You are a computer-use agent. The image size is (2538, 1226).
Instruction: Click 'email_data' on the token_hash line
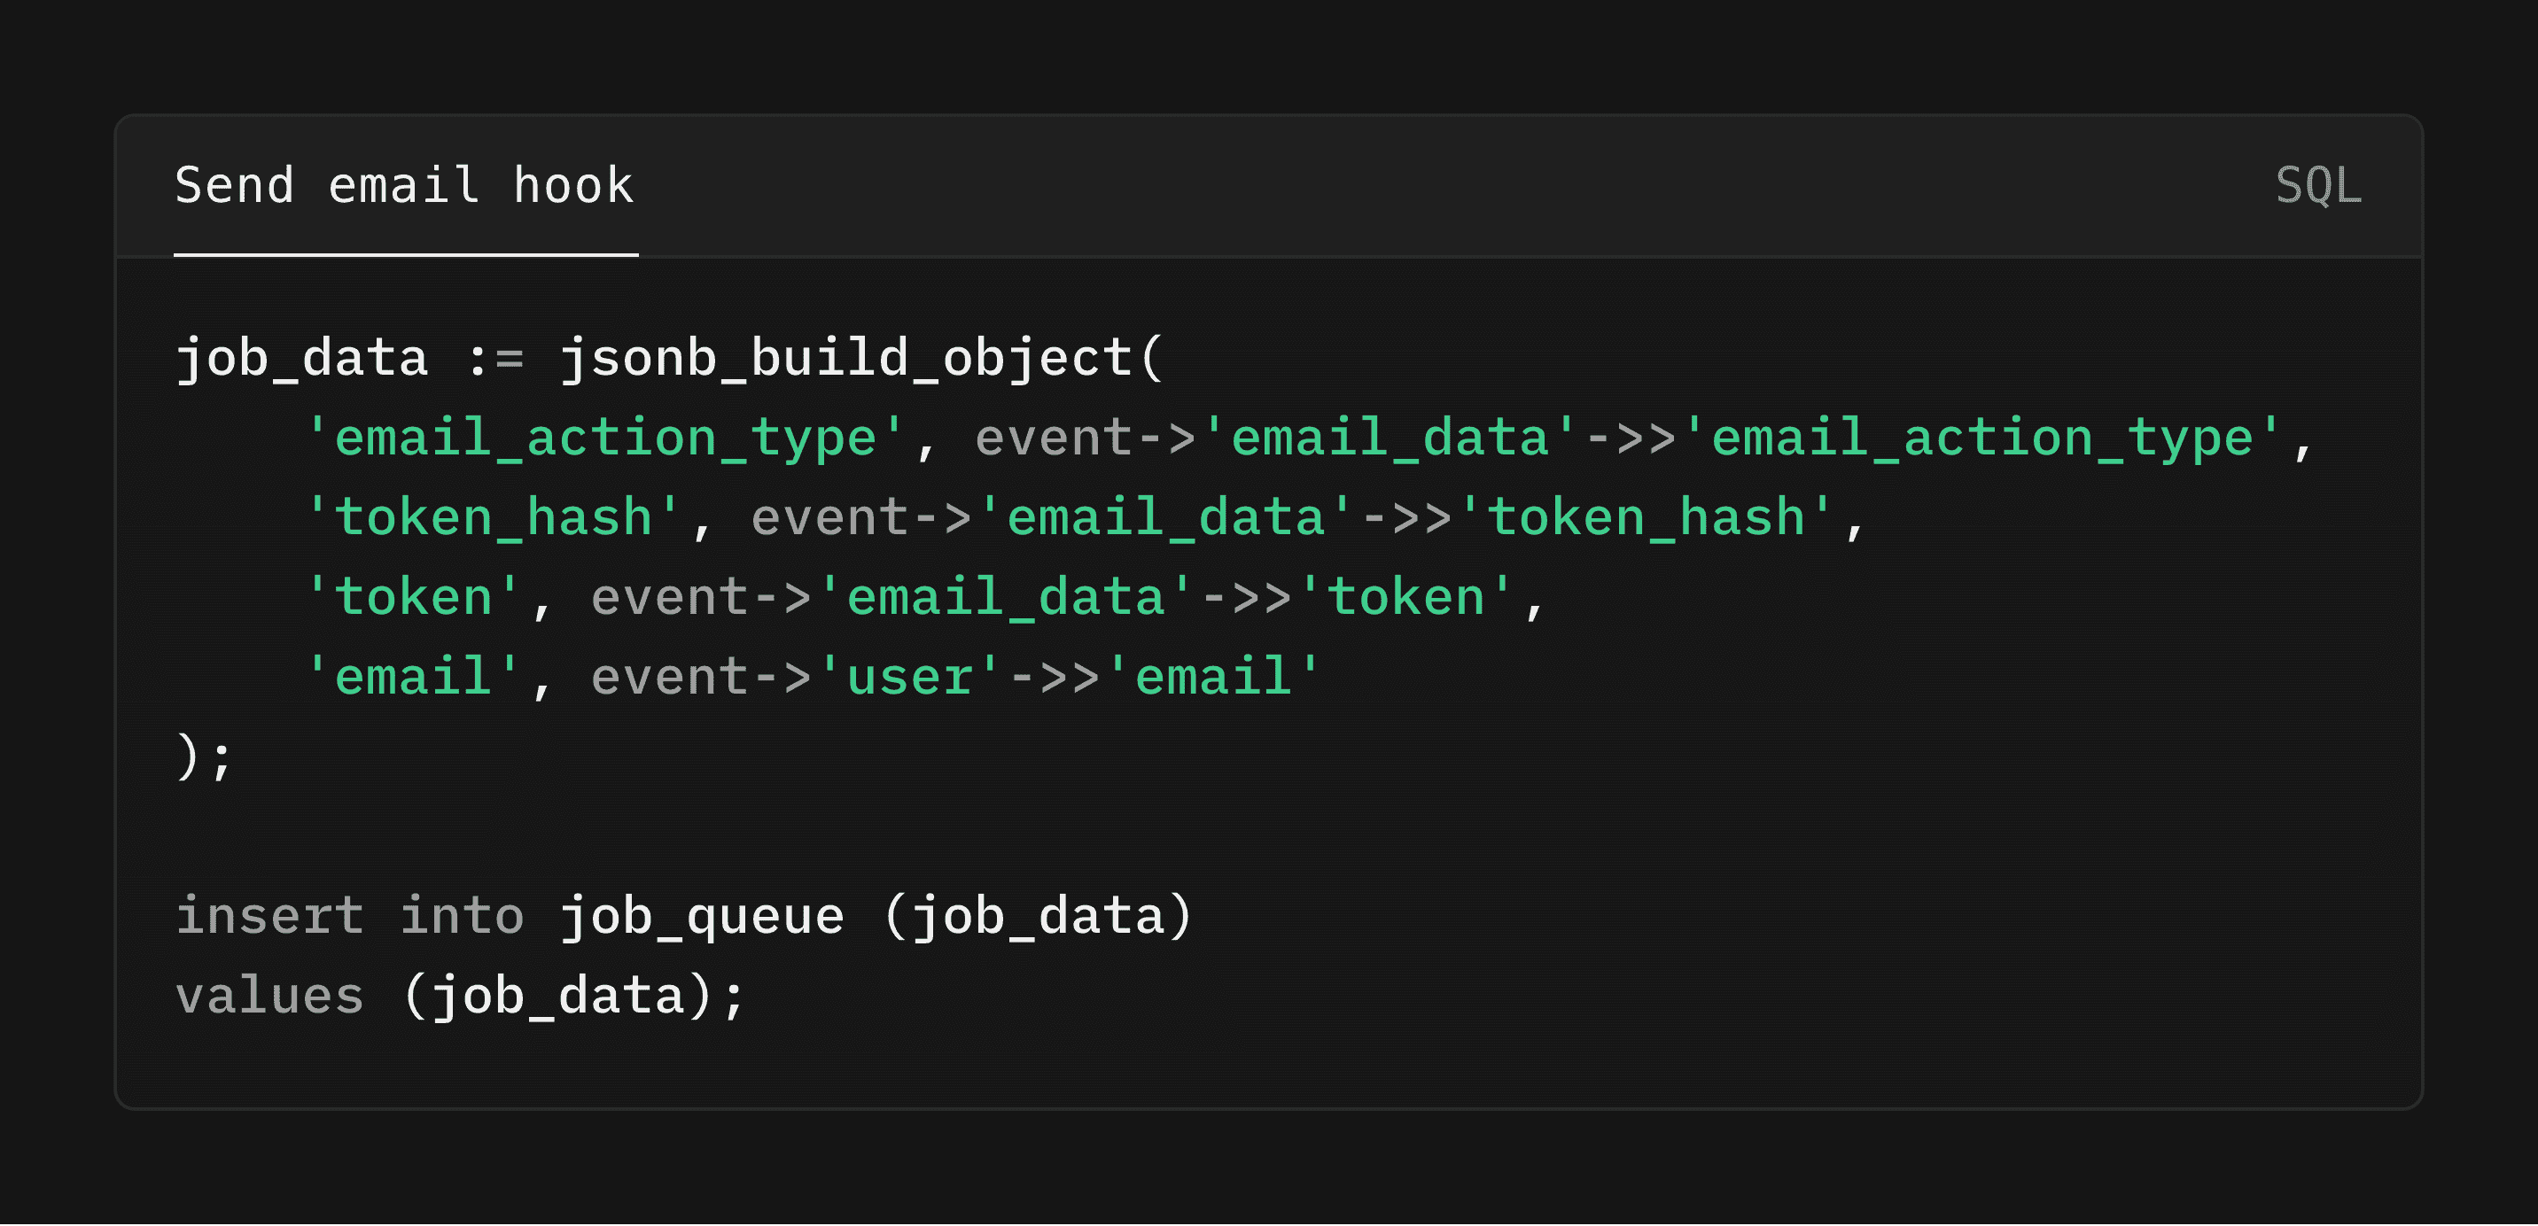coord(1165,517)
